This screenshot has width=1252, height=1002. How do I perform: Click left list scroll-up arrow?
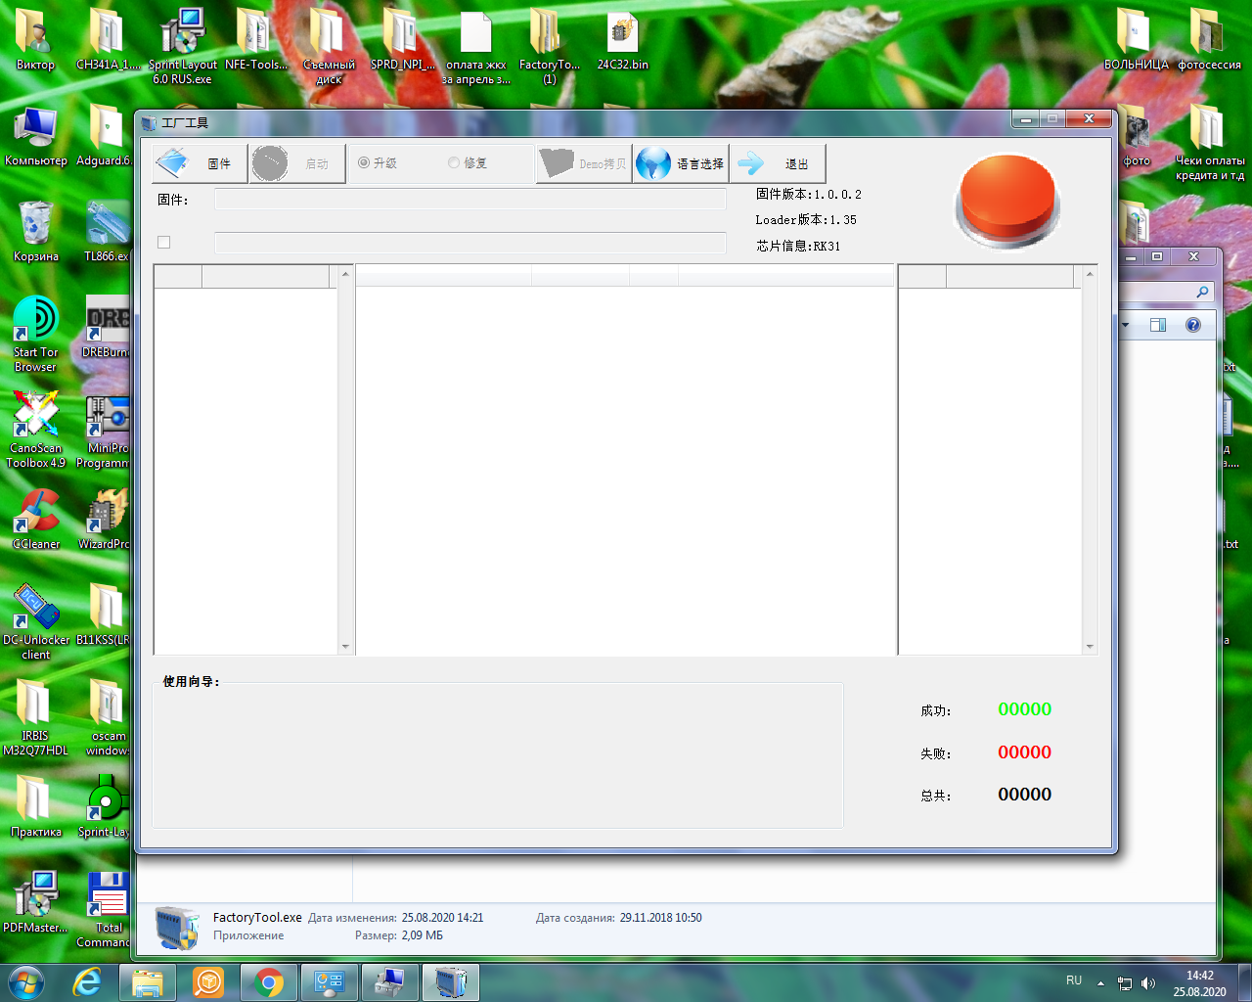pyautogui.click(x=345, y=274)
